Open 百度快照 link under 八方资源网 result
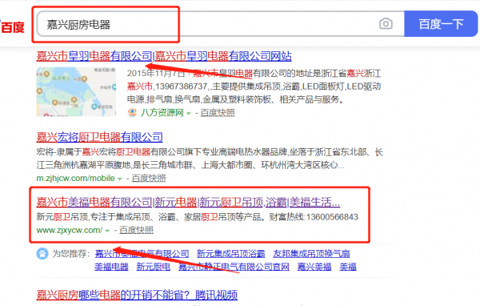 (x=218, y=113)
